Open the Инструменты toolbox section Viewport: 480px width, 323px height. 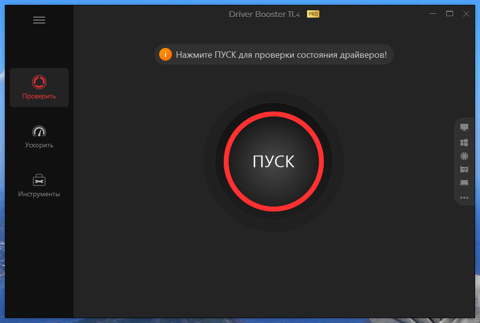click(39, 185)
